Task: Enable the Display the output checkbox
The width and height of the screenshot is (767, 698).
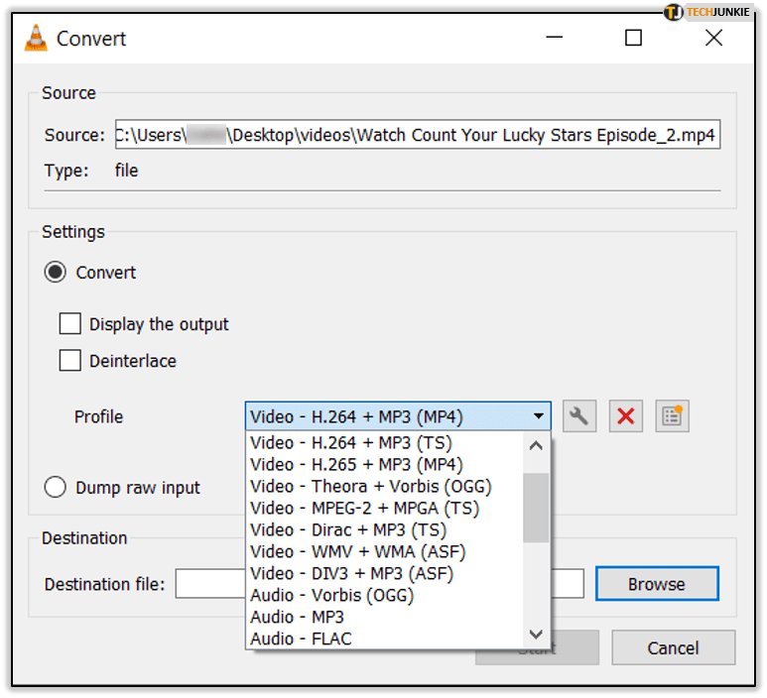Action: (70, 324)
